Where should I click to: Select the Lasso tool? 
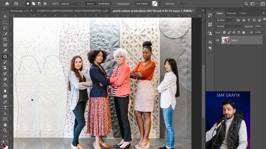[x=5, y=28]
